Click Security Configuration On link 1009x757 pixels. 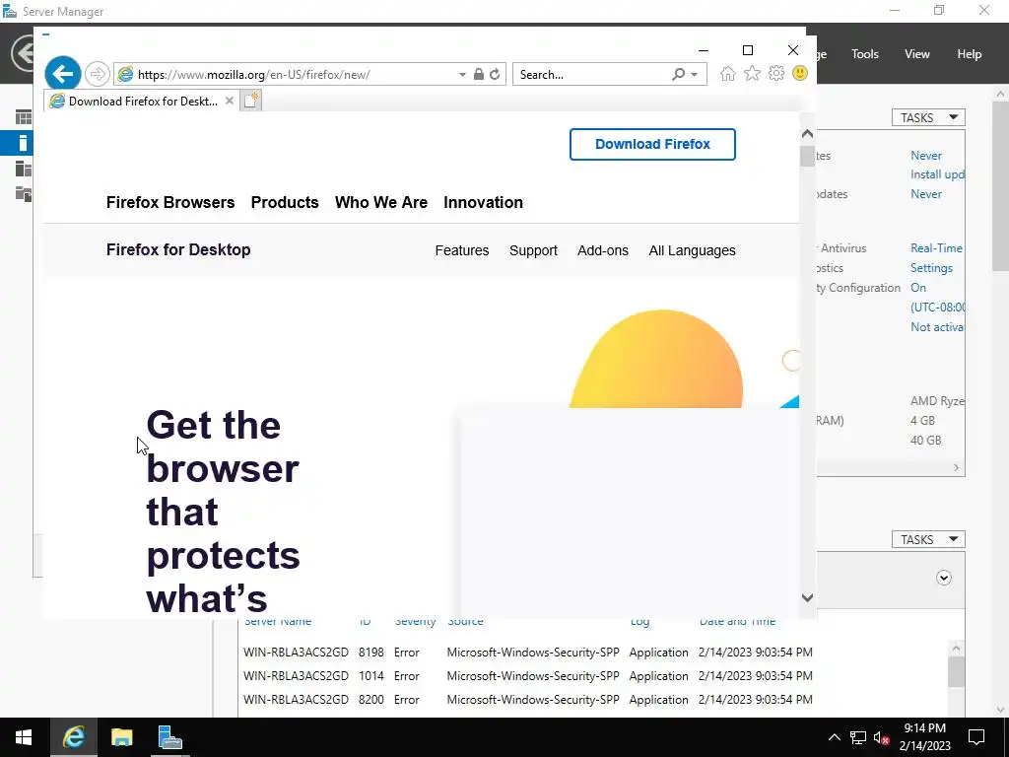coord(918,288)
